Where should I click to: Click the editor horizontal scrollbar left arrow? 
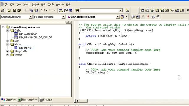click(77, 101)
